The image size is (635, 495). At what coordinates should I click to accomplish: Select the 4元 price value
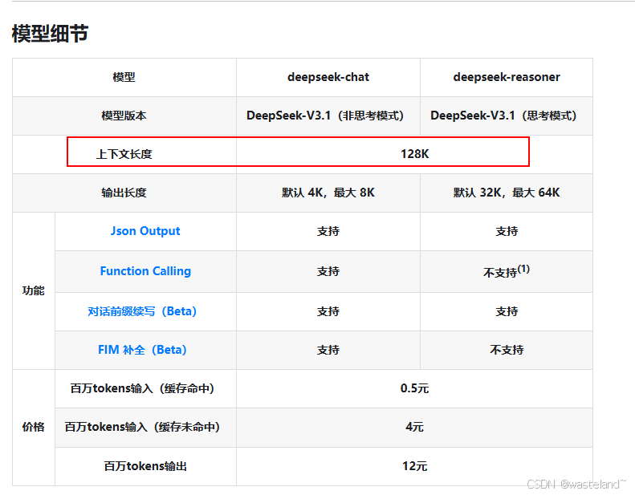coord(415,427)
